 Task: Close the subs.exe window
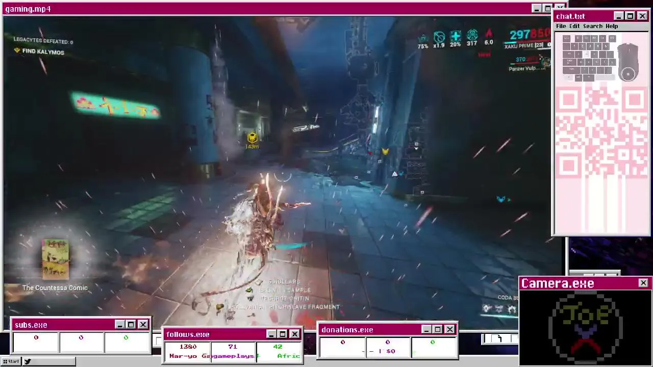(143, 325)
